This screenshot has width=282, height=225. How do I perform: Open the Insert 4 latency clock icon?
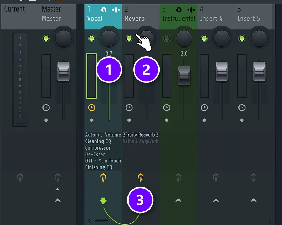pyautogui.click(x=204, y=107)
